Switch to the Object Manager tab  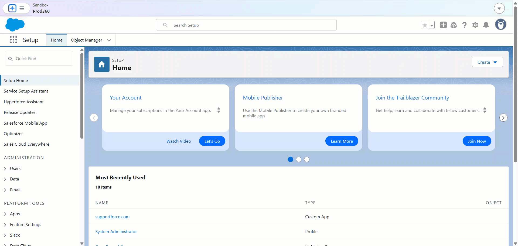[x=87, y=40]
